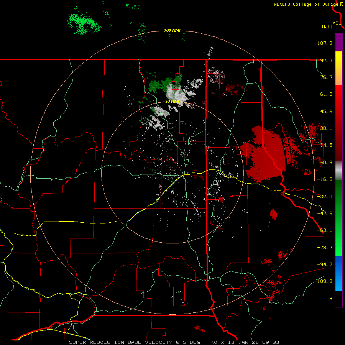Viewport: 345px width, 345px height.
Task: Click the 45.6 legend value
Action: pos(326,111)
